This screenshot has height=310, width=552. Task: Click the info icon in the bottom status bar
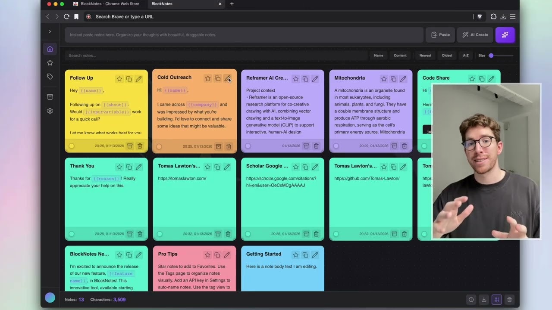471,300
